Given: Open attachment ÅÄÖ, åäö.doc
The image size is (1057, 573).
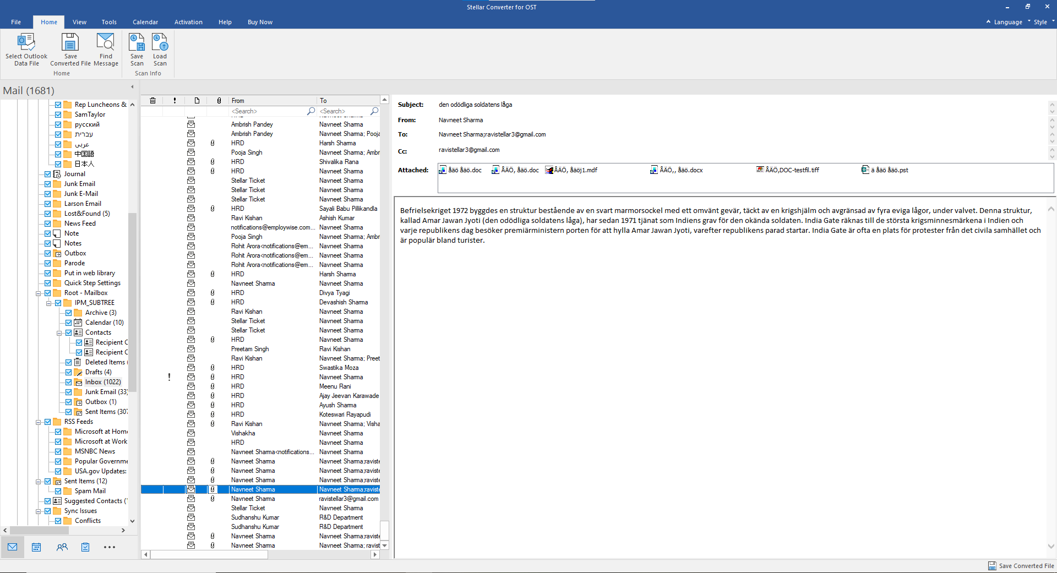Looking at the screenshot, I should 515,170.
